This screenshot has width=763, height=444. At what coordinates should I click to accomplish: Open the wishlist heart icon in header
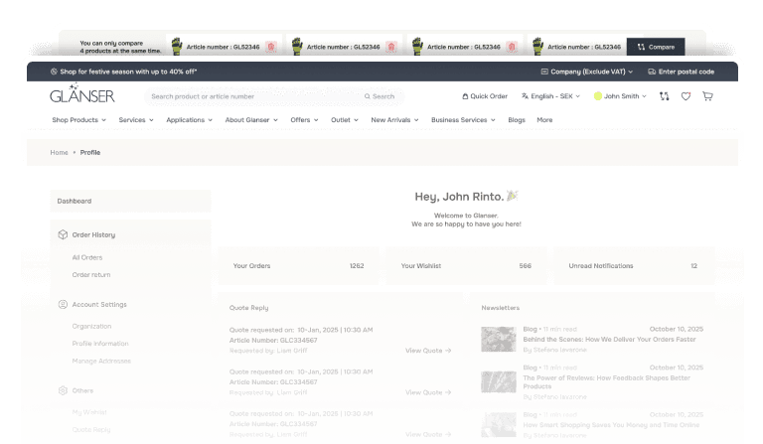coord(686,96)
